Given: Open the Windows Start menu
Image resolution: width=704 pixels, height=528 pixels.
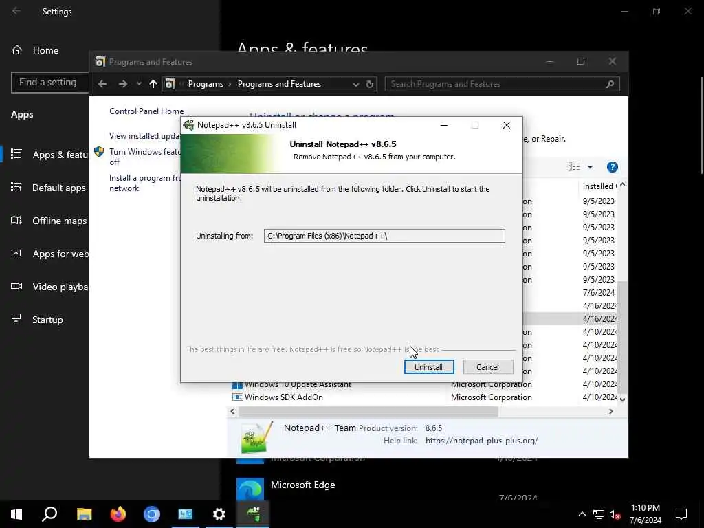Looking at the screenshot, I should (x=16, y=514).
